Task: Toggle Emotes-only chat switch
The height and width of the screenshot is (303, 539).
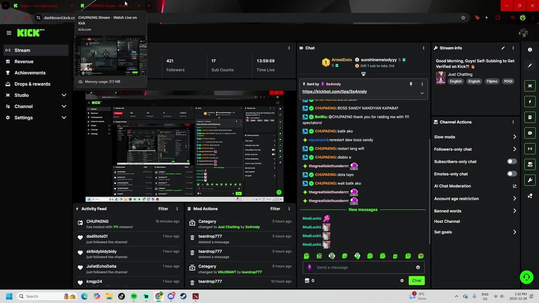Action: (x=512, y=174)
